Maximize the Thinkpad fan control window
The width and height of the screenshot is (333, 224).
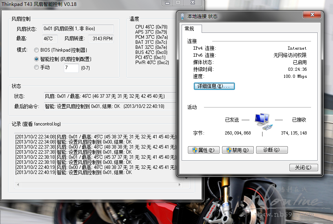click(178, 2)
